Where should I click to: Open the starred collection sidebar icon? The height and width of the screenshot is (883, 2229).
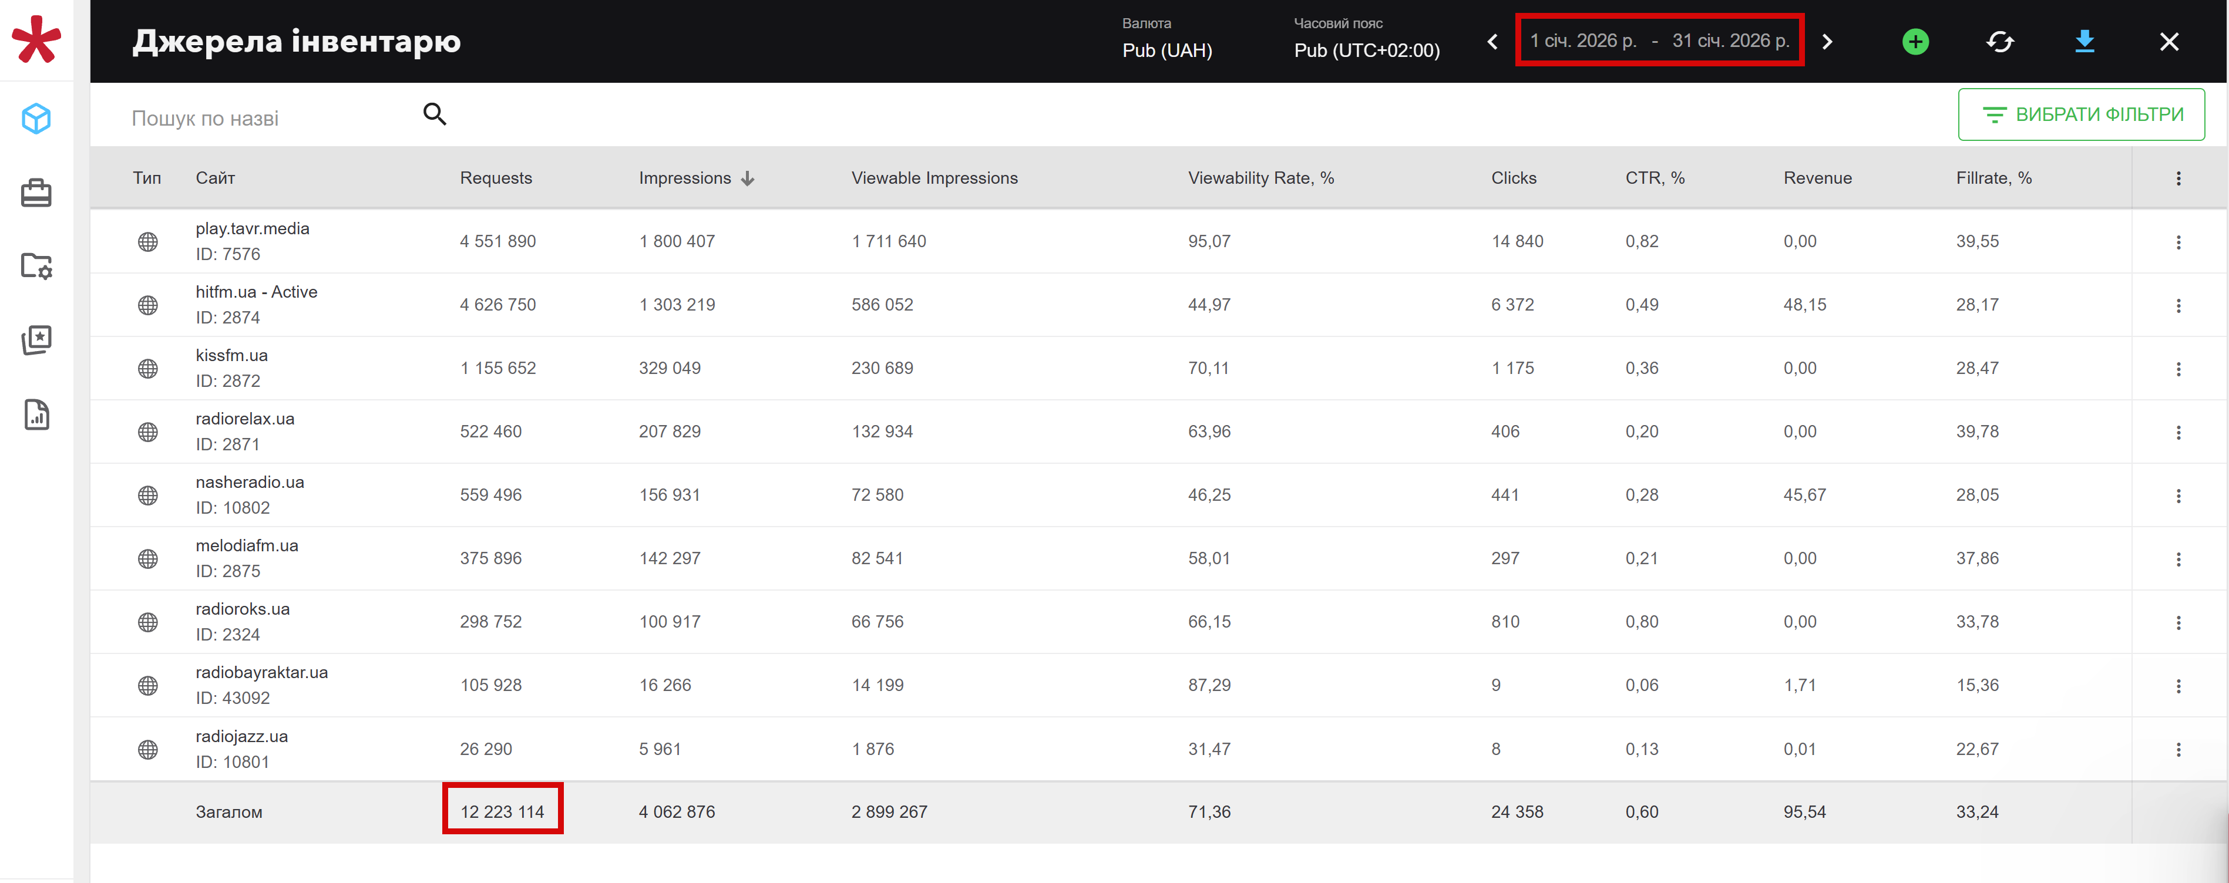[x=36, y=340]
